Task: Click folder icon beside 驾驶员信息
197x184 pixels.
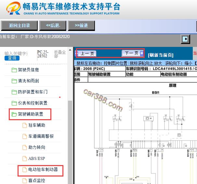Action: tap(14, 70)
